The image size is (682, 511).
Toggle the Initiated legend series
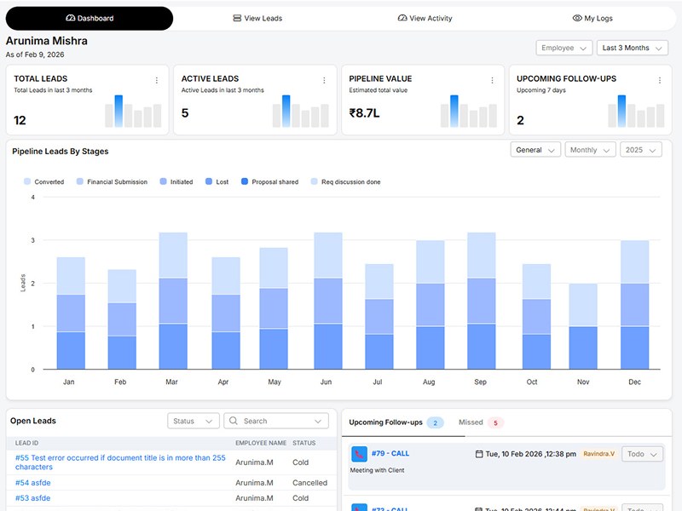176,181
